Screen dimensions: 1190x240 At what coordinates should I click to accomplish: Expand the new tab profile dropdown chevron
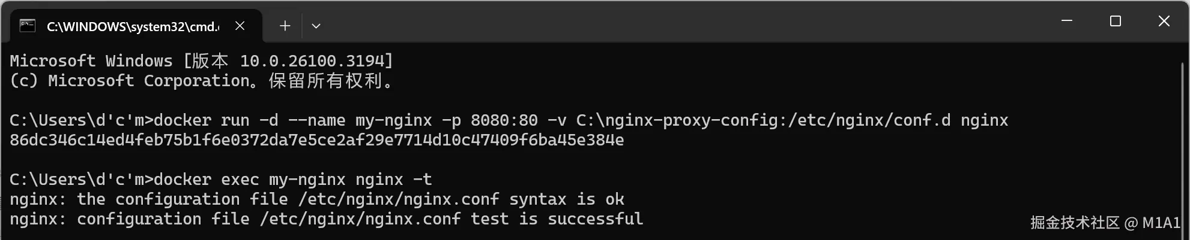pos(316,26)
